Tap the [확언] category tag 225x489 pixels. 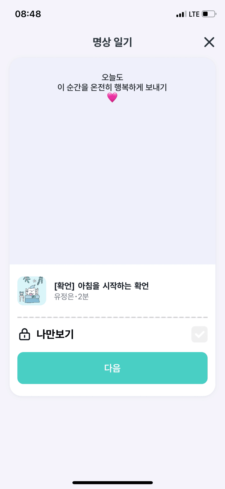64,286
